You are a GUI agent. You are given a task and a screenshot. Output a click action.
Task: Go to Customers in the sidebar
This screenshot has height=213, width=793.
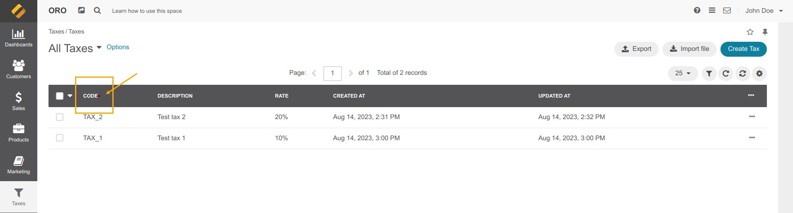coord(19,69)
